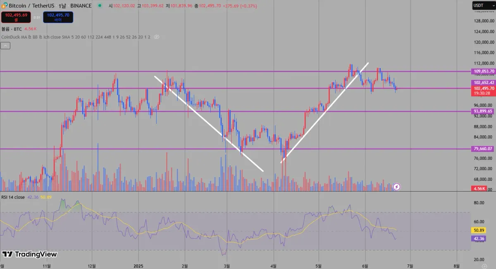Click the red sell price button
This screenshot has width=496, height=269.
[x=15, y=17]
